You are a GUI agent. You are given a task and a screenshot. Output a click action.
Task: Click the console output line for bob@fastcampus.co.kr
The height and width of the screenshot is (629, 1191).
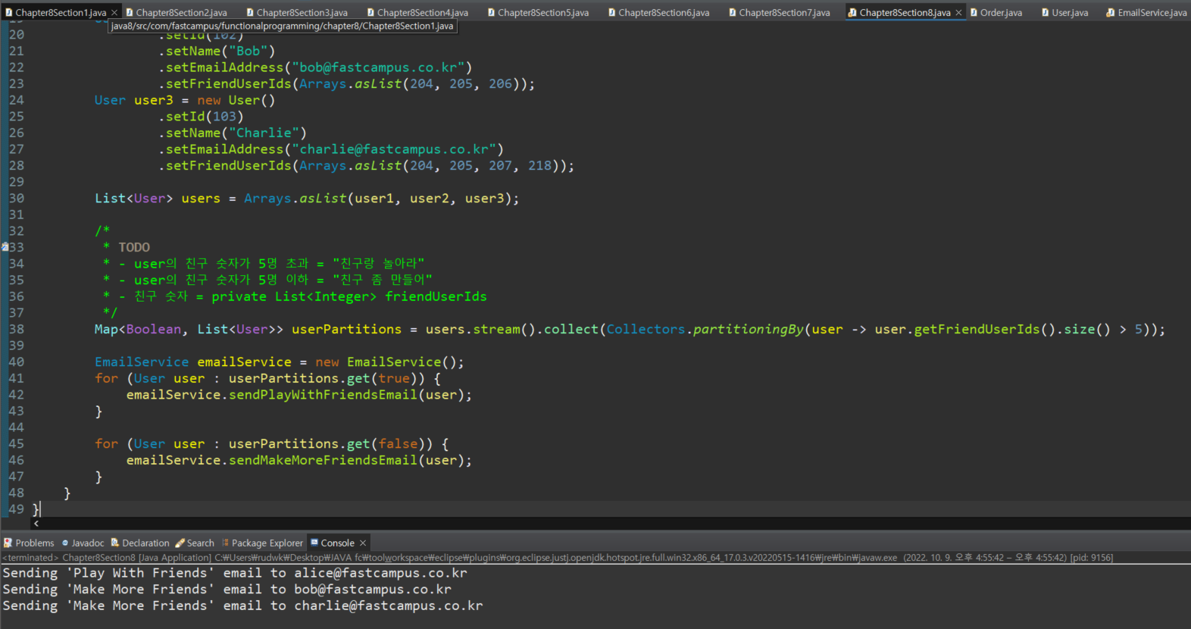227,589
